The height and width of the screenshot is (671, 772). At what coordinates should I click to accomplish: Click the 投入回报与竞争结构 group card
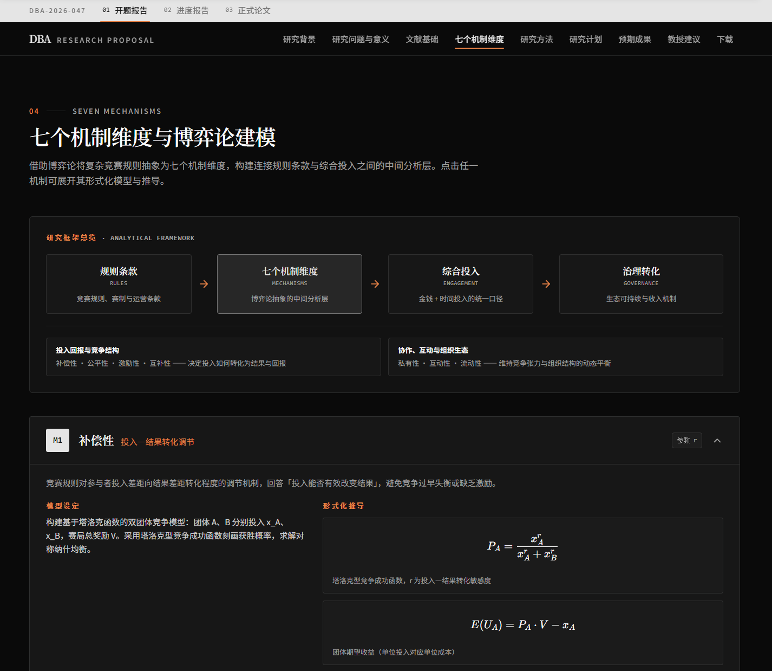pos(213,357)
